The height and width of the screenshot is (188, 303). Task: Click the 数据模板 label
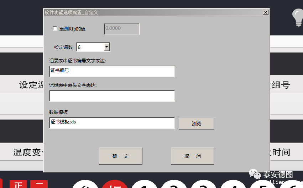pyautogui.click(x=58, y=112)
